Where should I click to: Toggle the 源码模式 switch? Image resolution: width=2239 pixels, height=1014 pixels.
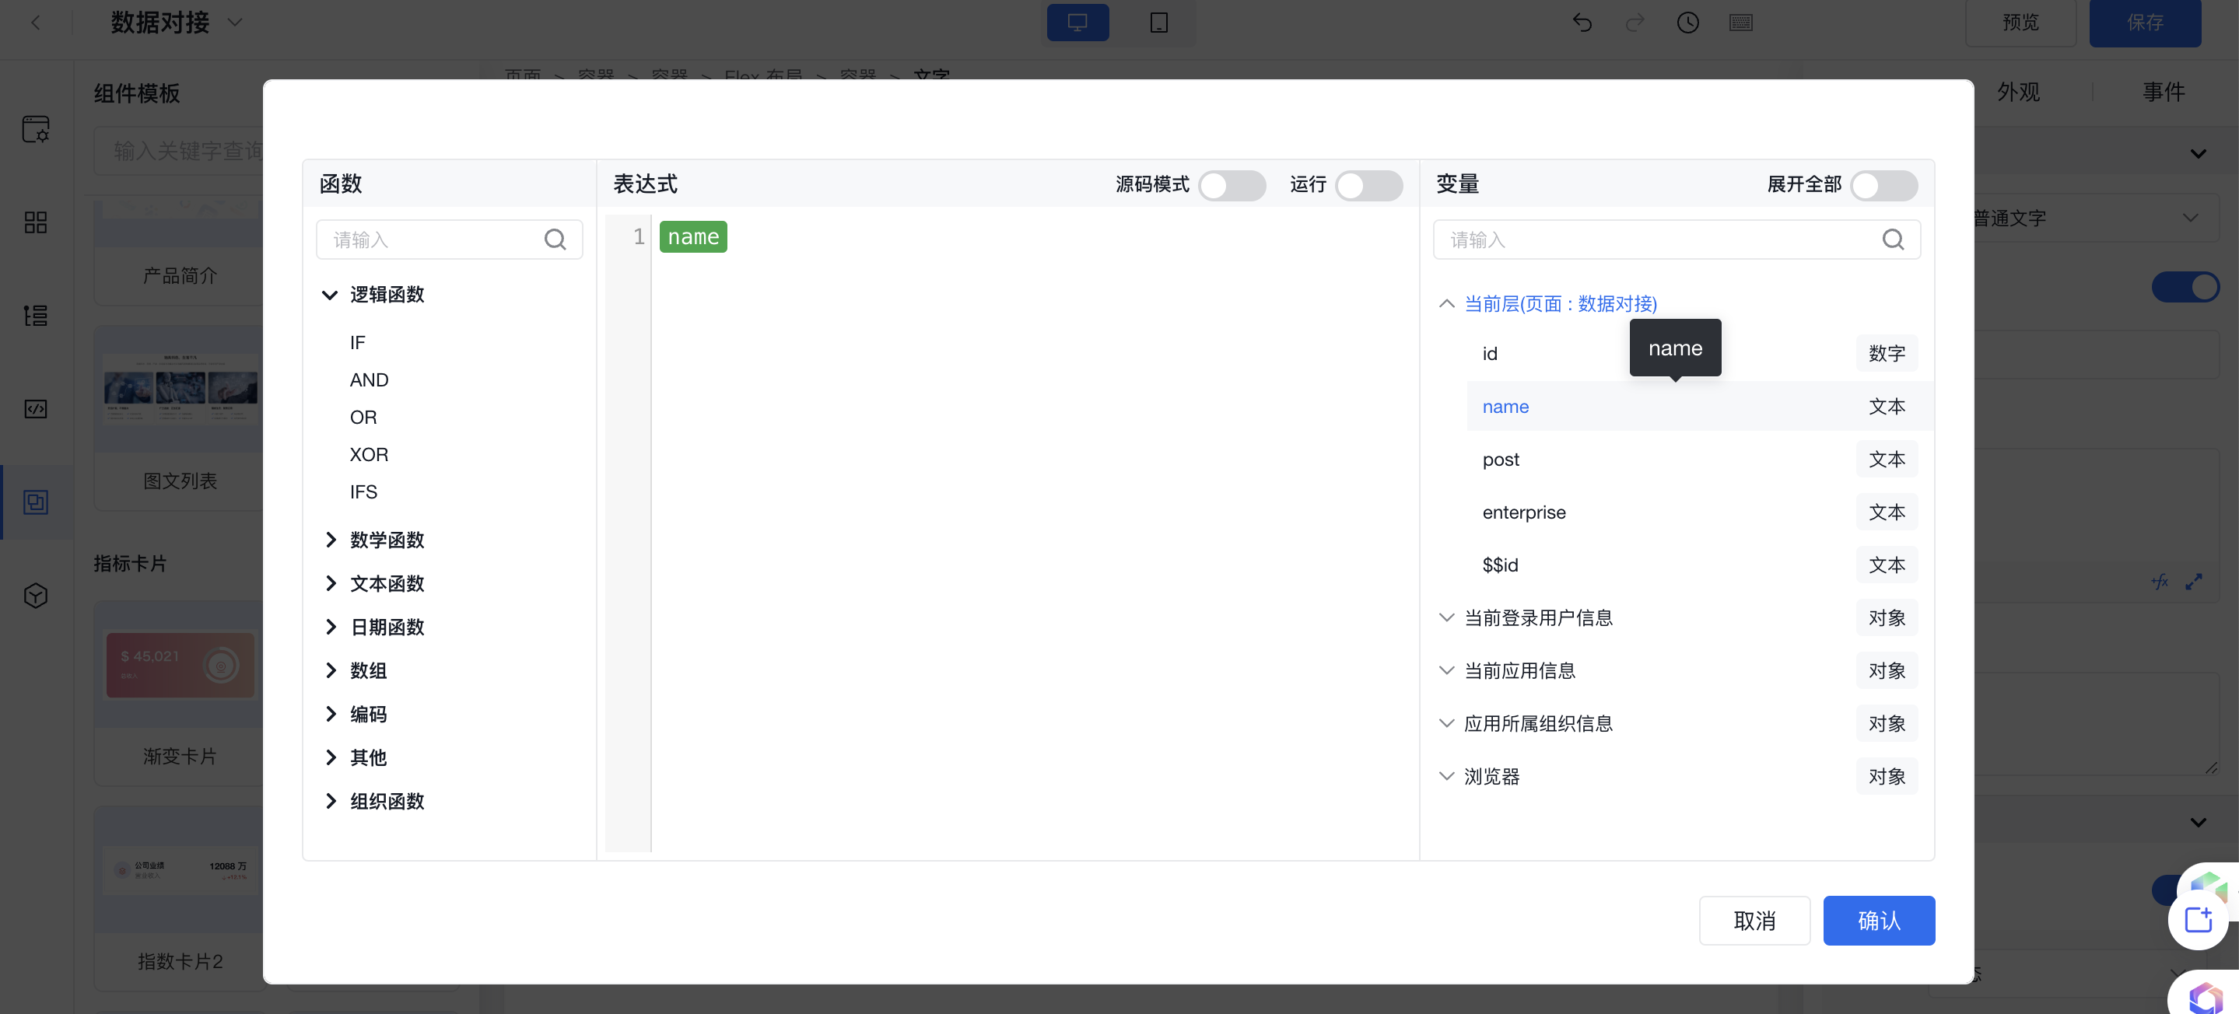[1232, 185]
